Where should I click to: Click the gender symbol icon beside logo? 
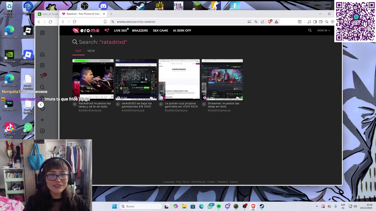(107, 30)
